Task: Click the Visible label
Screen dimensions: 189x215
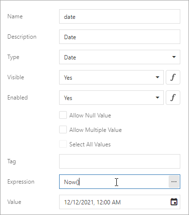Action: tap(16, 77)
